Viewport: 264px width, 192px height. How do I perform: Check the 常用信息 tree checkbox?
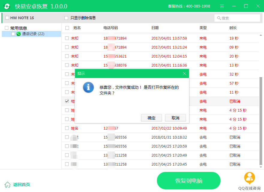[7, 28]
